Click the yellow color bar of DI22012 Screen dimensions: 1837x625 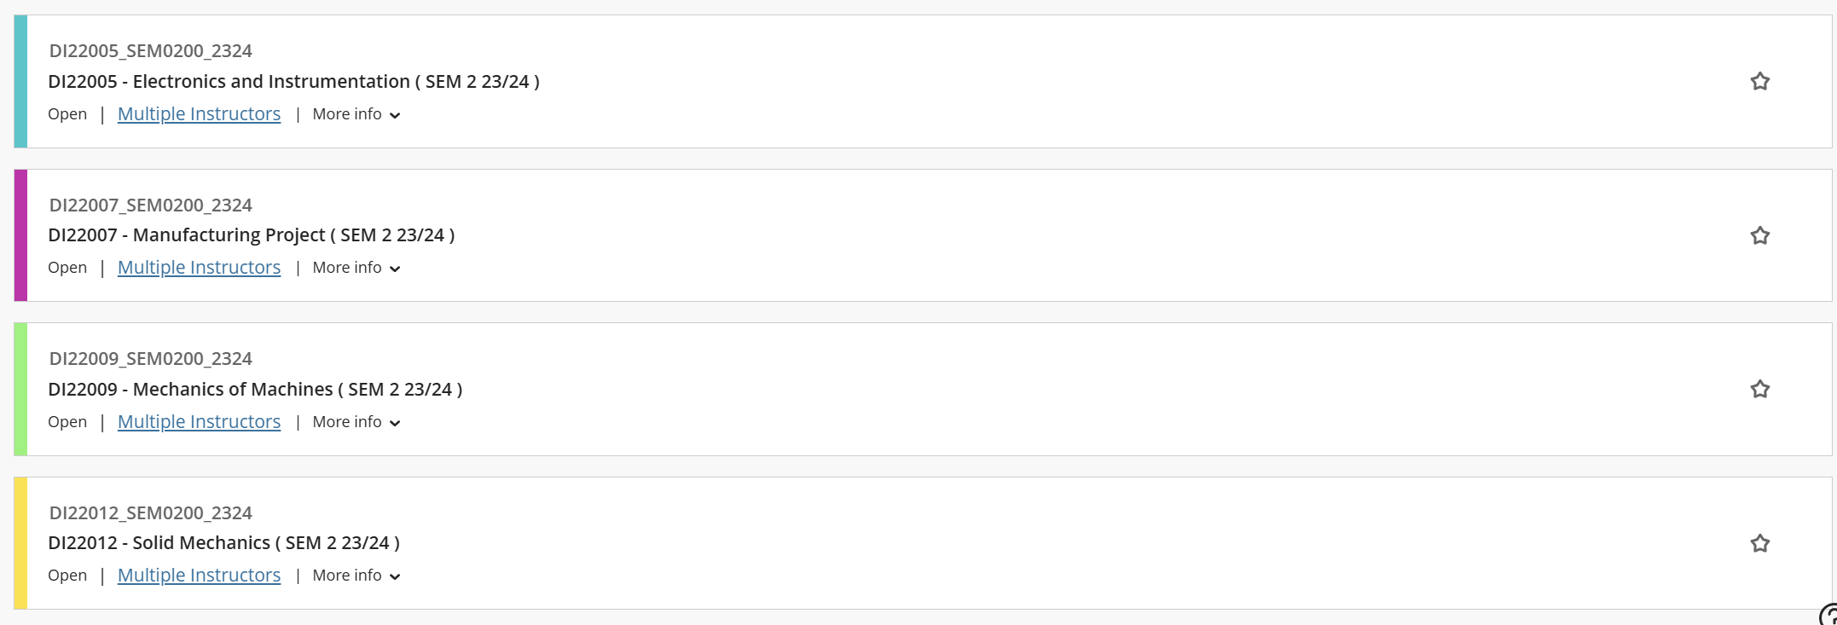pyautogui.click(x=20, y=543)
